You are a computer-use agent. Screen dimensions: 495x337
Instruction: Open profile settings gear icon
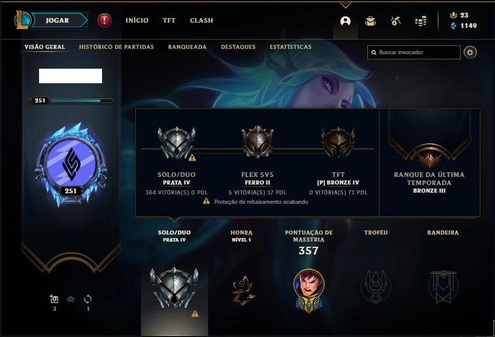[x=470, y=52]
